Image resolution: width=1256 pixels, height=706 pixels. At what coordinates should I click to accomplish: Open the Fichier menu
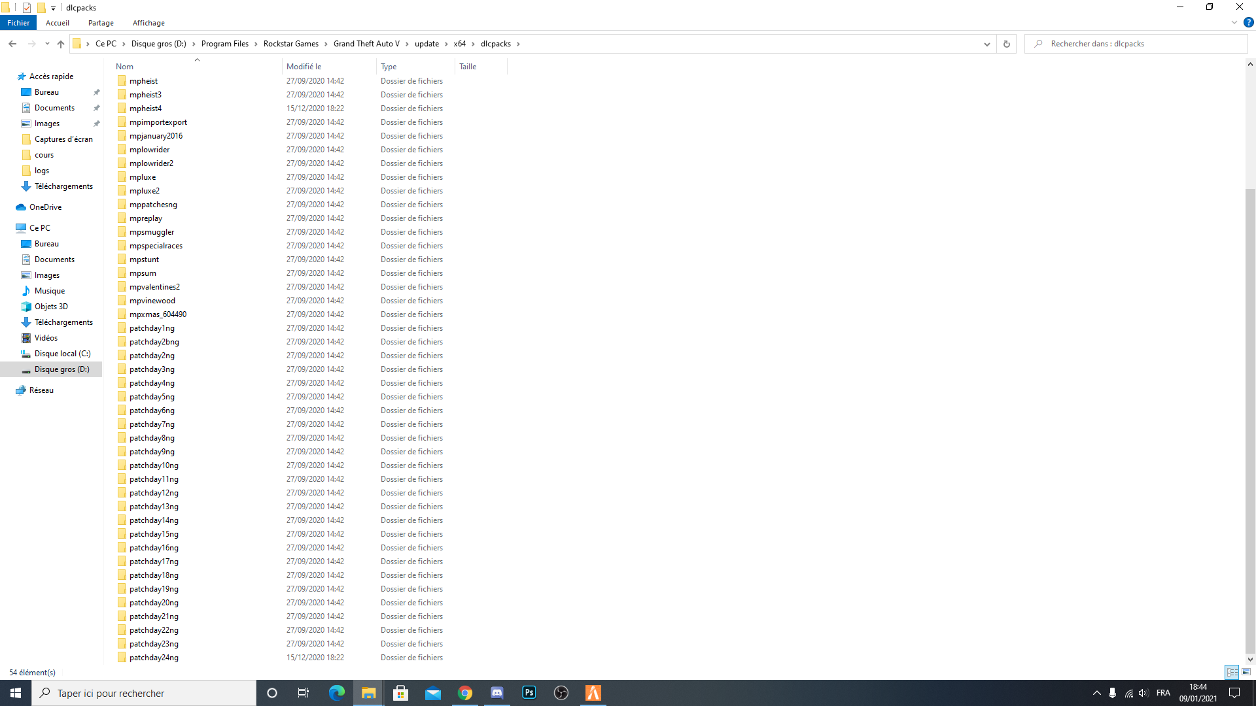18,23
